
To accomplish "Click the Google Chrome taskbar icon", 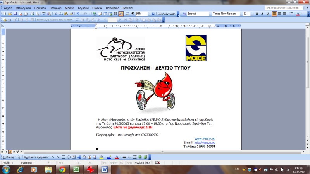I will click(x=62, y=169).
